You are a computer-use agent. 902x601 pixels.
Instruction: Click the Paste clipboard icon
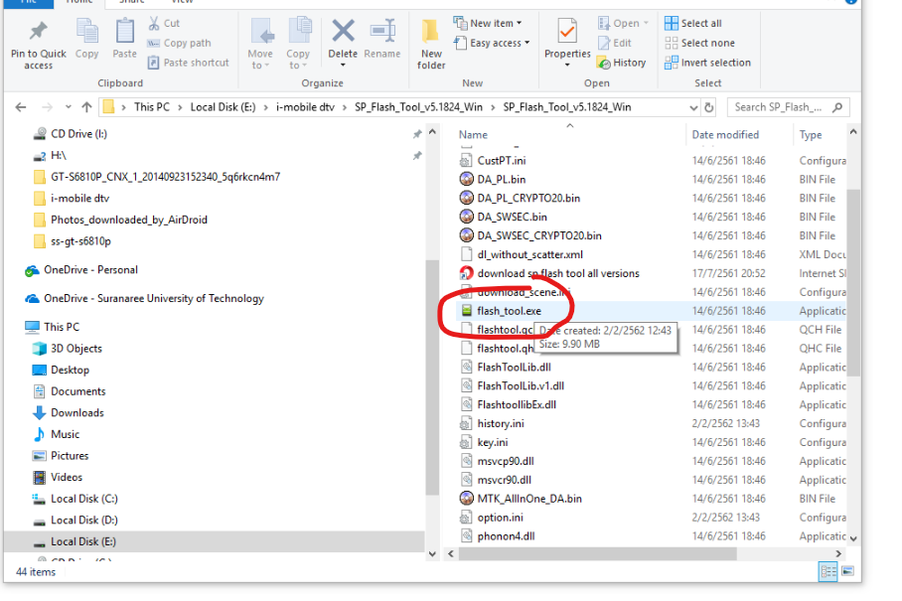point(124,31)
